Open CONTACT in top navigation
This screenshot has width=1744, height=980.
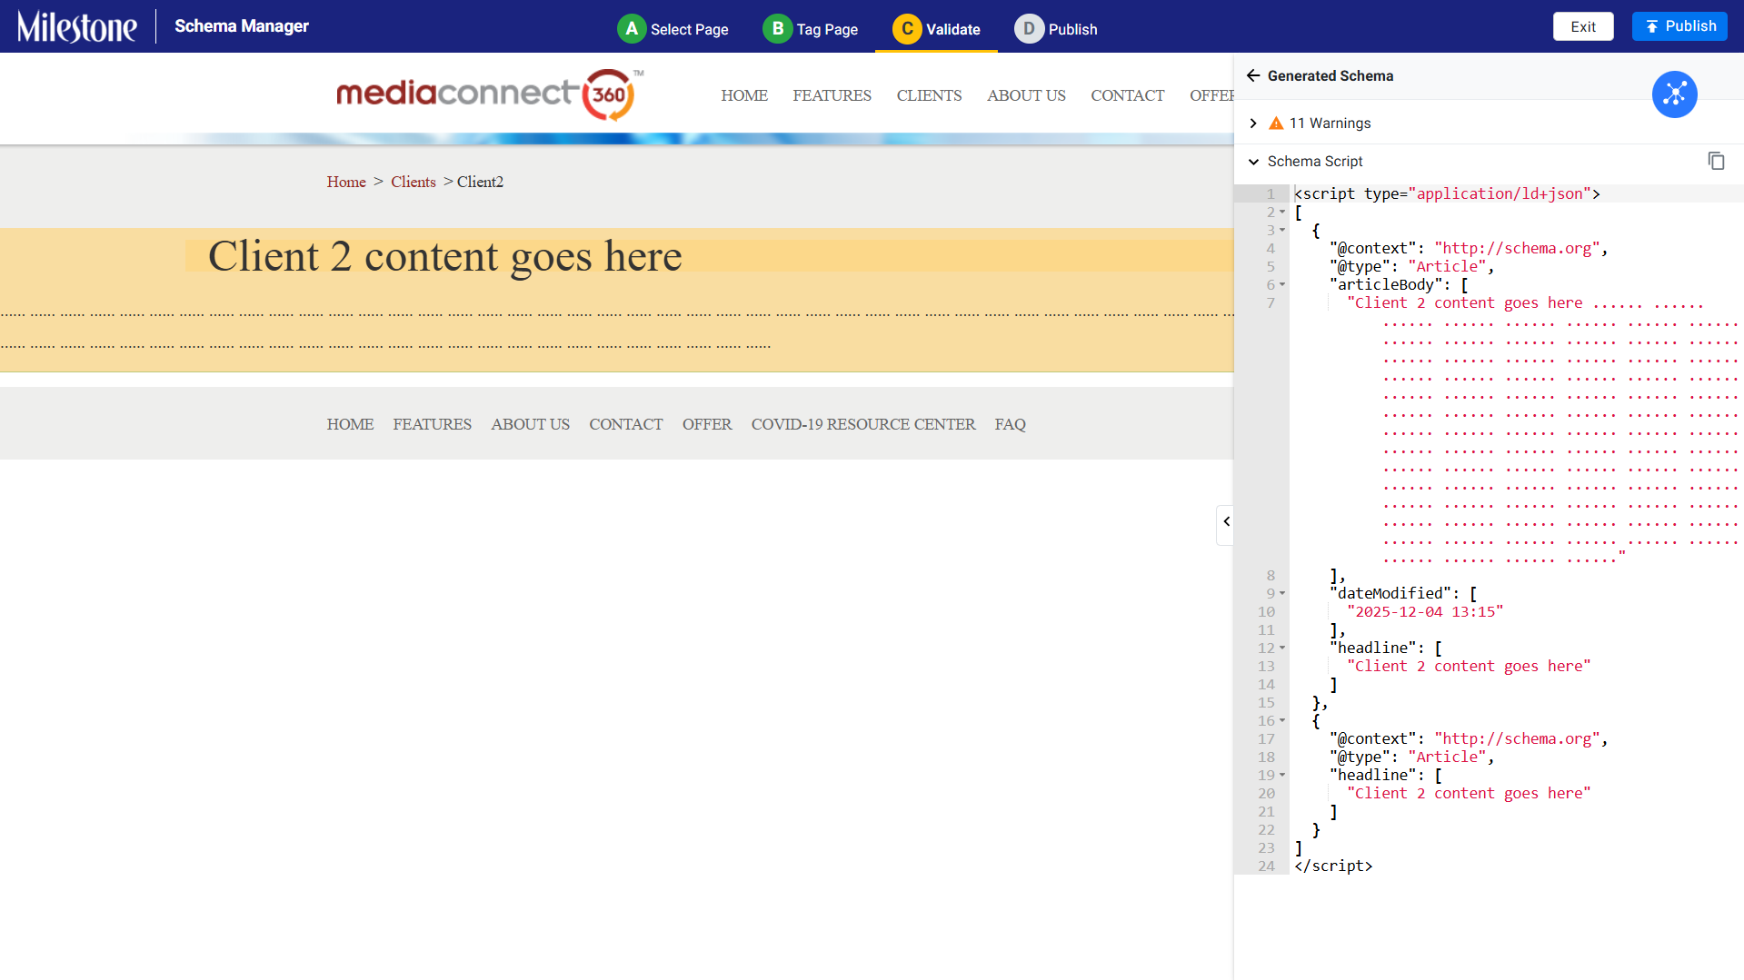click(x=1127, y=95)
